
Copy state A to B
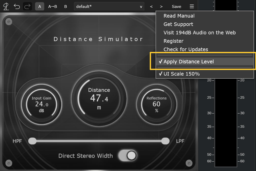pos(53,7)
